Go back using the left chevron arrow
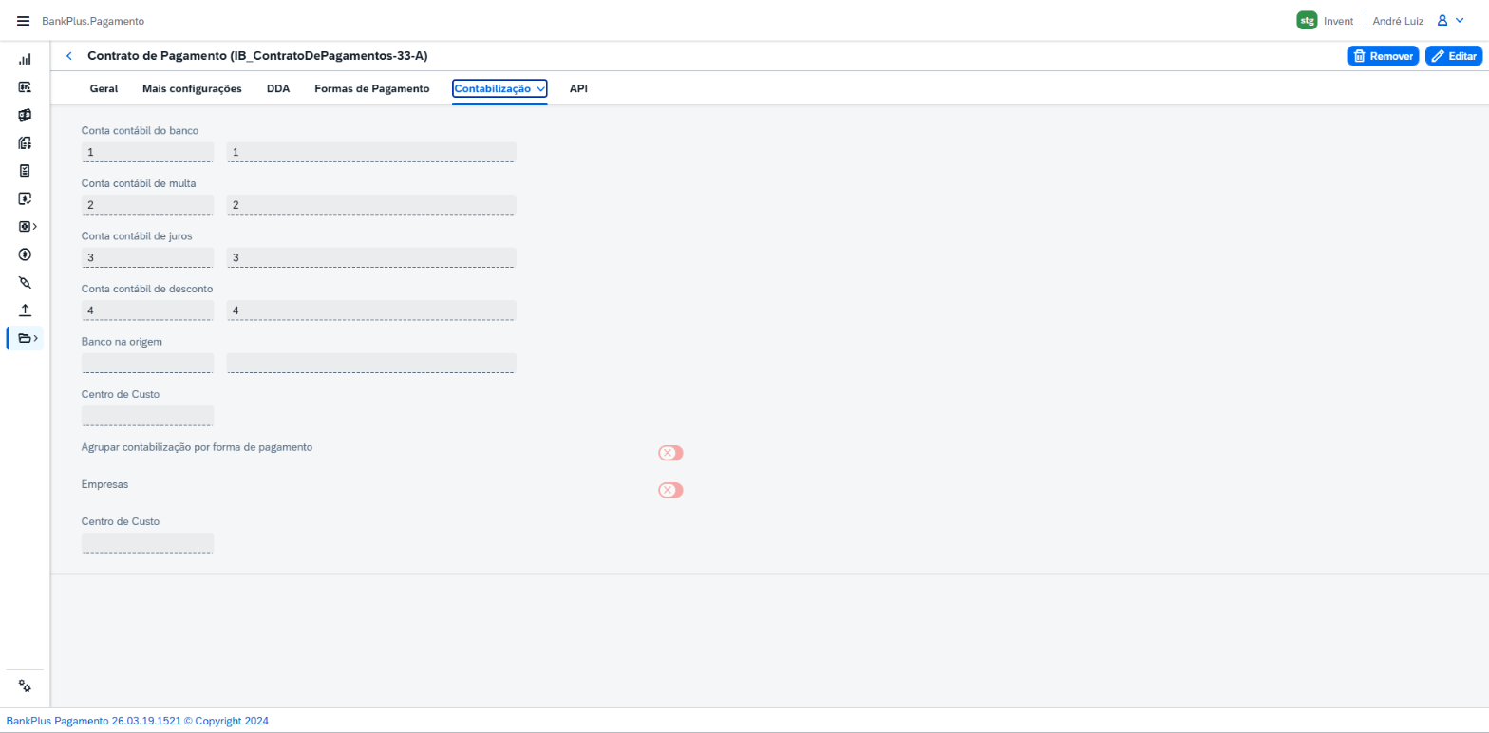The image size is (1489, 733). click(x=68, y=56)
